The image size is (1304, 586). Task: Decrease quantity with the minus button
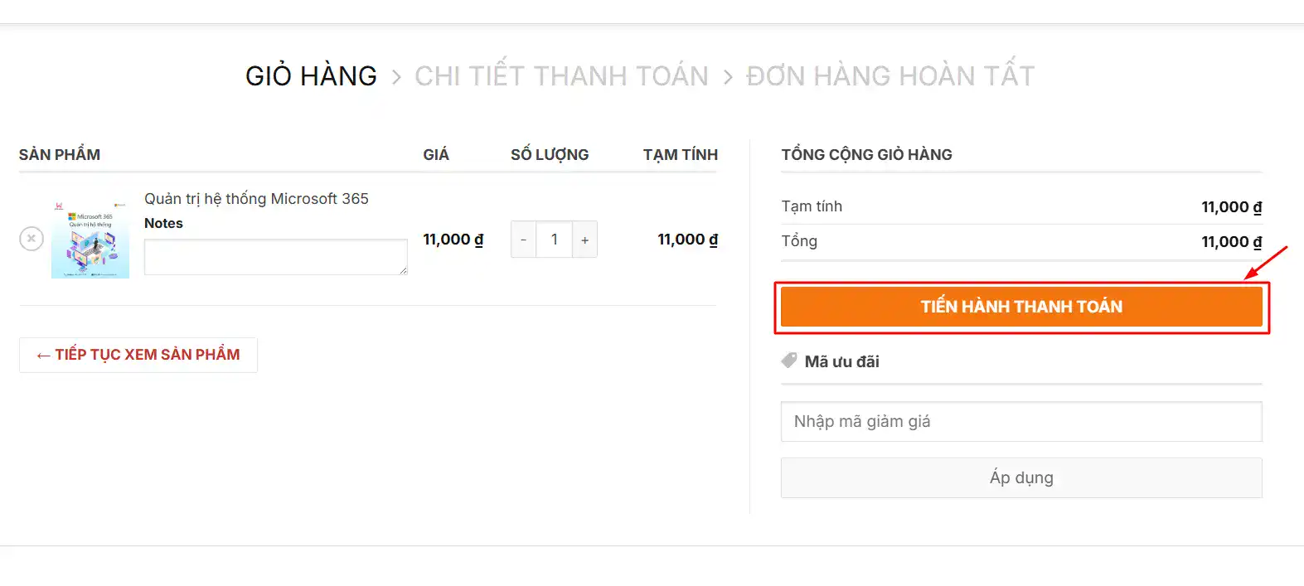pyautogui.click(x=523, y=240)
